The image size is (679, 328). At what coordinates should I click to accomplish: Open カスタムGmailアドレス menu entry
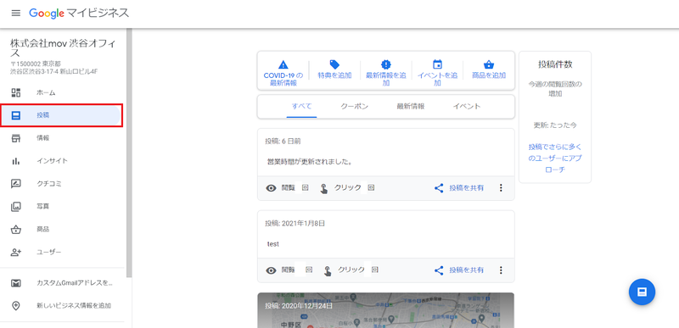coord(75,283)
